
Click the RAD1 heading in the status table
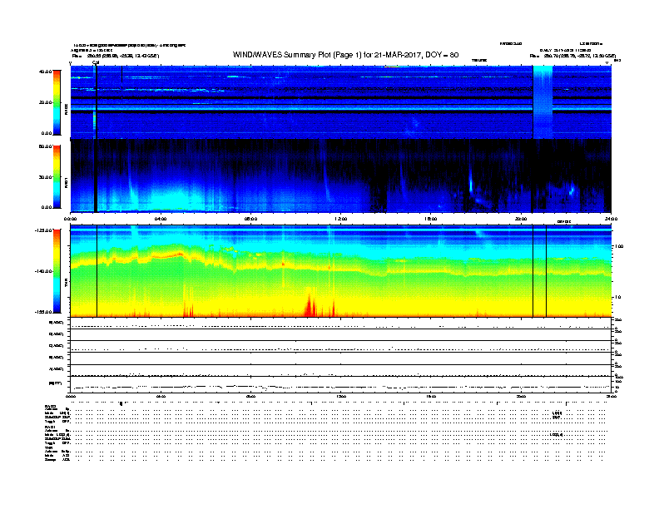[x=50, y=427]
